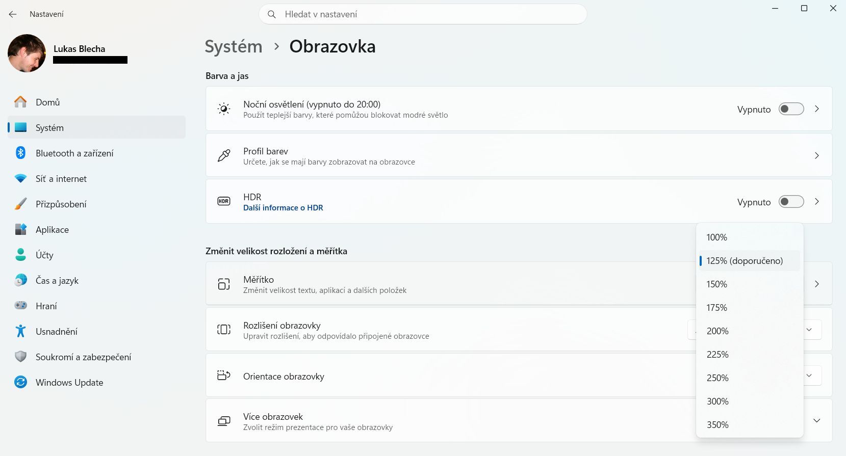This screenshot has height=456, width=846.
Task: Click the Domů house icon
Action: point(20,102)
